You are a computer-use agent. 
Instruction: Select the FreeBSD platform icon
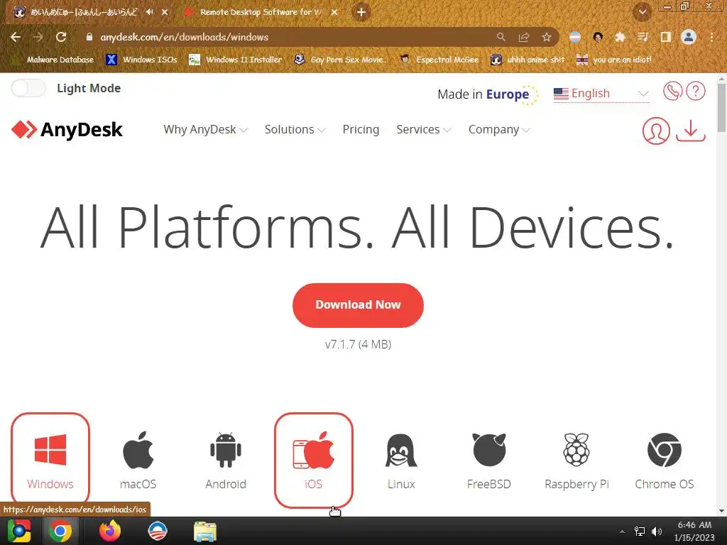coord(488,450)
